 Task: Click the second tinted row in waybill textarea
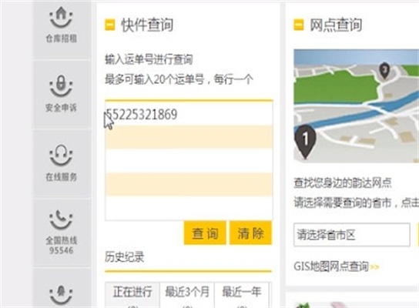189,184
